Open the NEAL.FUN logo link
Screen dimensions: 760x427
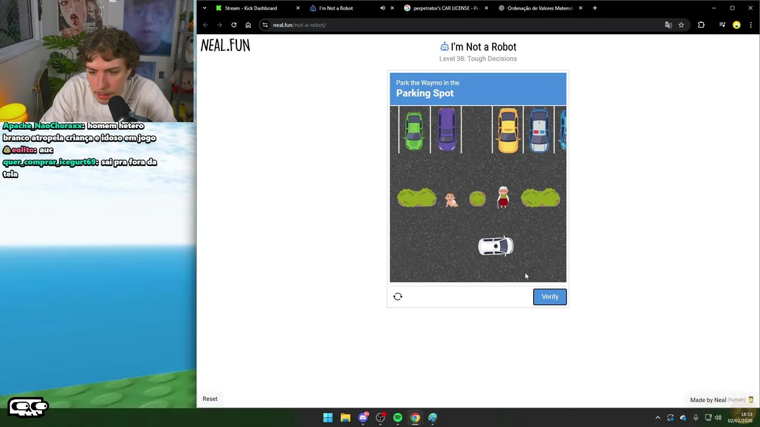pos(225,46)
